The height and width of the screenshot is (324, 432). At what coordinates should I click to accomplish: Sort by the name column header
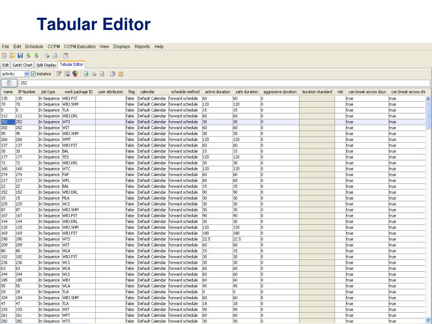[8, 92]
